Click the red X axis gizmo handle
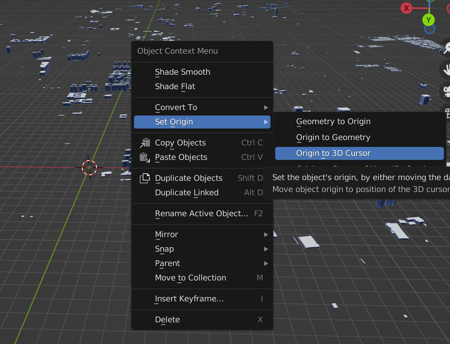 pos(406,8)
